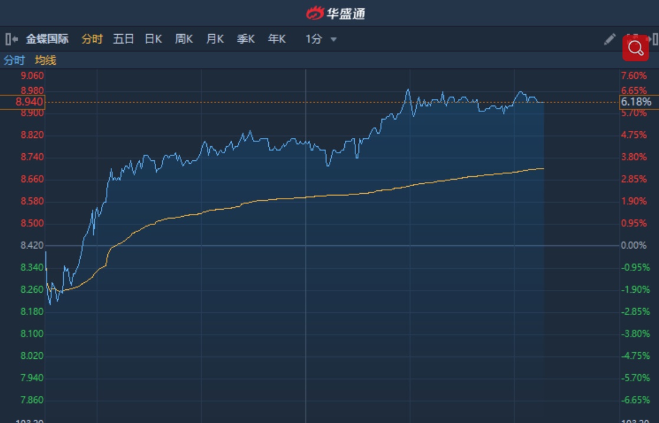The image size is (659, 423).
Task: Show the 年K yearly chart tab
Action: 276,39
